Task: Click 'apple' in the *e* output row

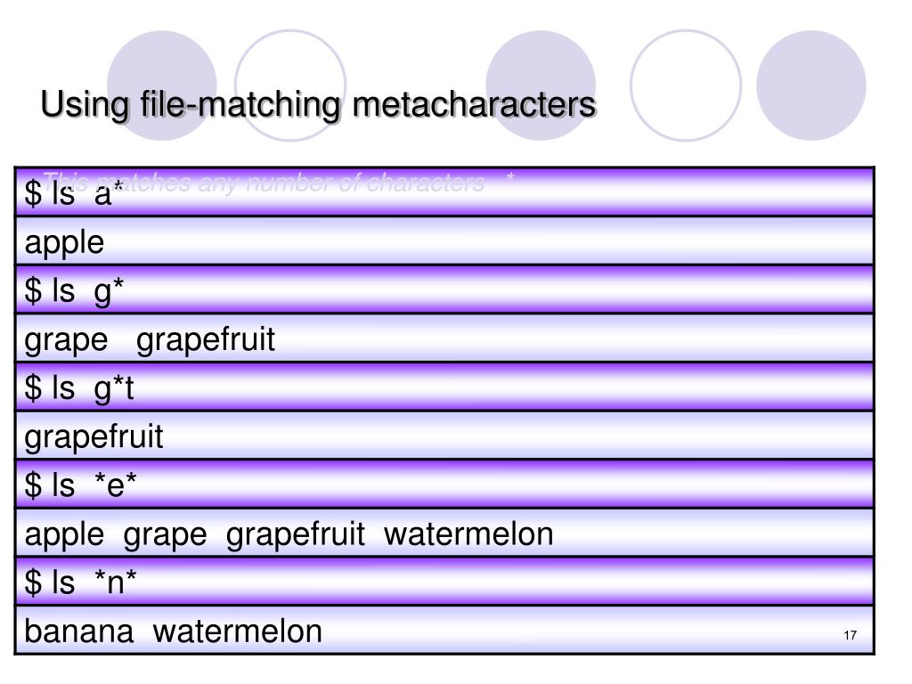Action: pos(64,535)
